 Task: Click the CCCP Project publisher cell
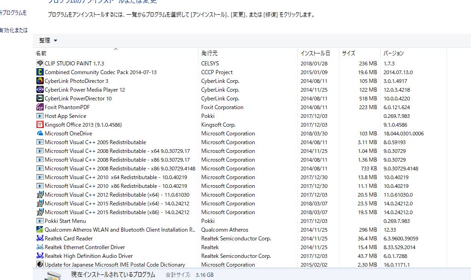click(217, 72)
